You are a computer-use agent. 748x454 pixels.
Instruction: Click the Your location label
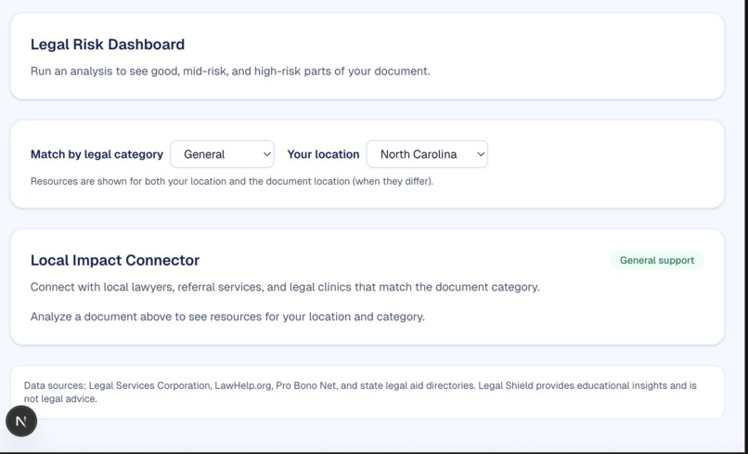(323, 154)
